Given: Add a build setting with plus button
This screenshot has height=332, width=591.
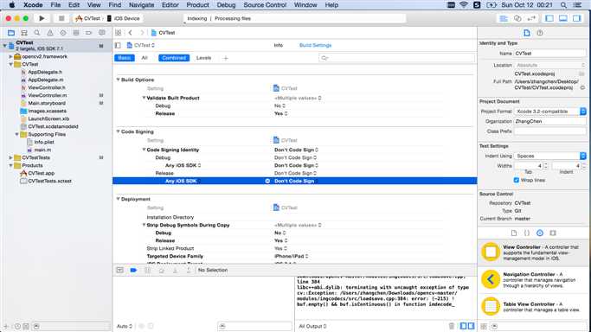Looking at the screenshot, I should click(225, 58).
